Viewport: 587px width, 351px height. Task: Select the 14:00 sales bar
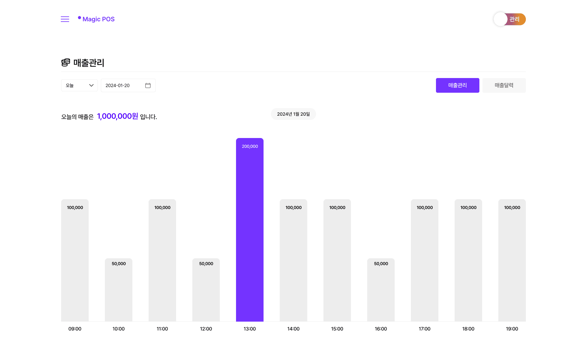point(293,260)
